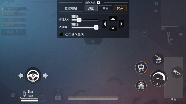The image size is (186, 104).
Task: Select the 急刹 handbrake button
Action: click(x=158, y=59)
